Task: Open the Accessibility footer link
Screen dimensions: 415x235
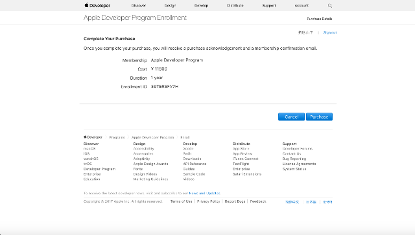Action: 144,149
